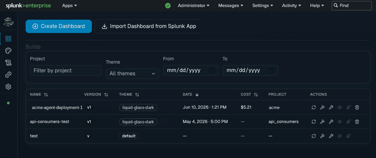Click the hammer build icon for acme-agent-deployment-1
The width and height of the screenshot is (376, 158).
tap(322, 108)
